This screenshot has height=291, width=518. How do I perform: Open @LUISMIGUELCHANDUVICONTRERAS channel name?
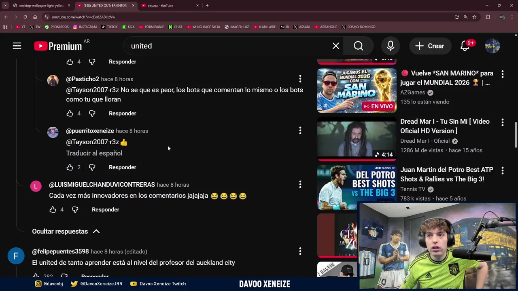coord(102,185)
